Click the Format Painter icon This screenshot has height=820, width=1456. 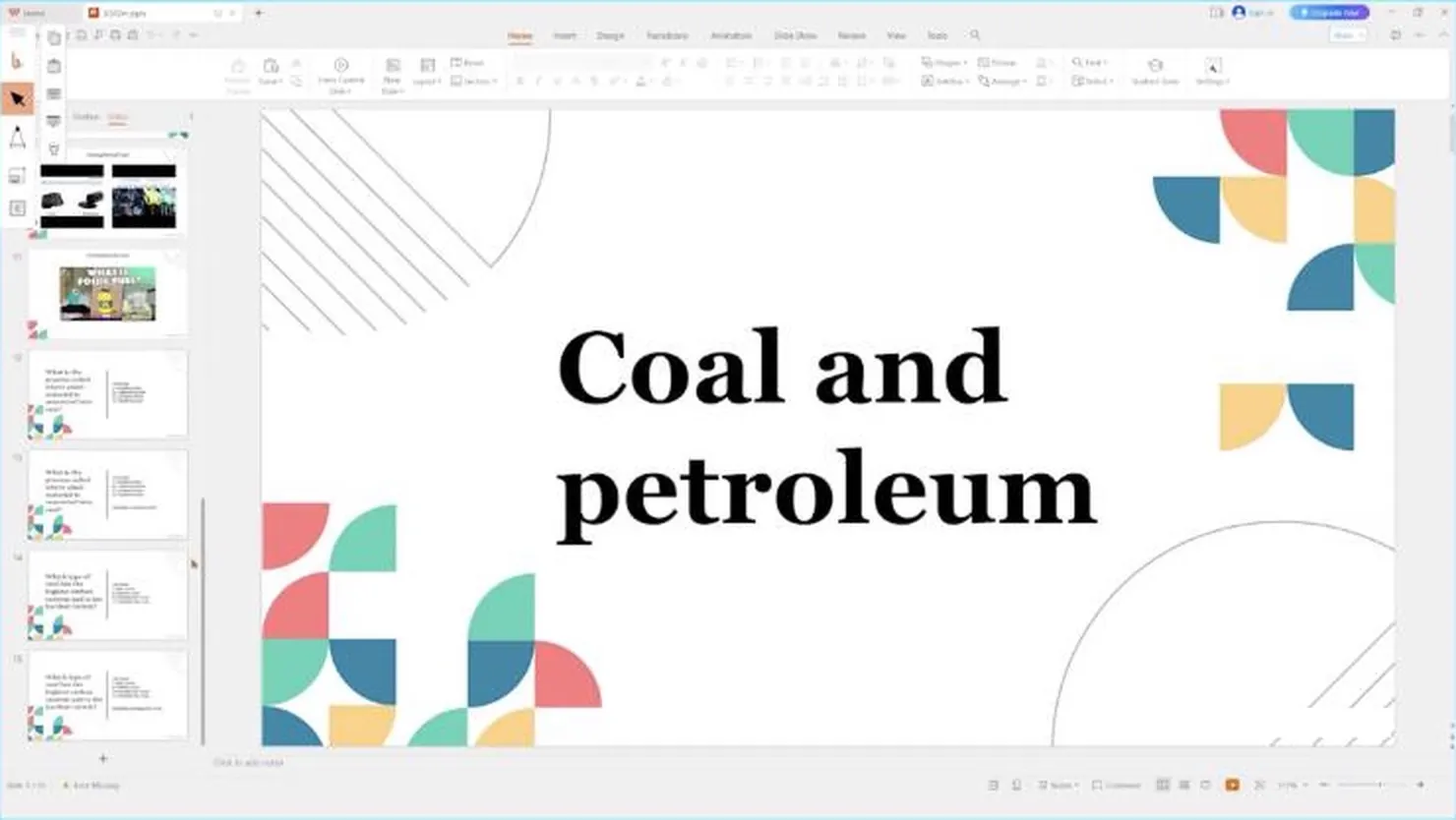(x=238, y=75)
